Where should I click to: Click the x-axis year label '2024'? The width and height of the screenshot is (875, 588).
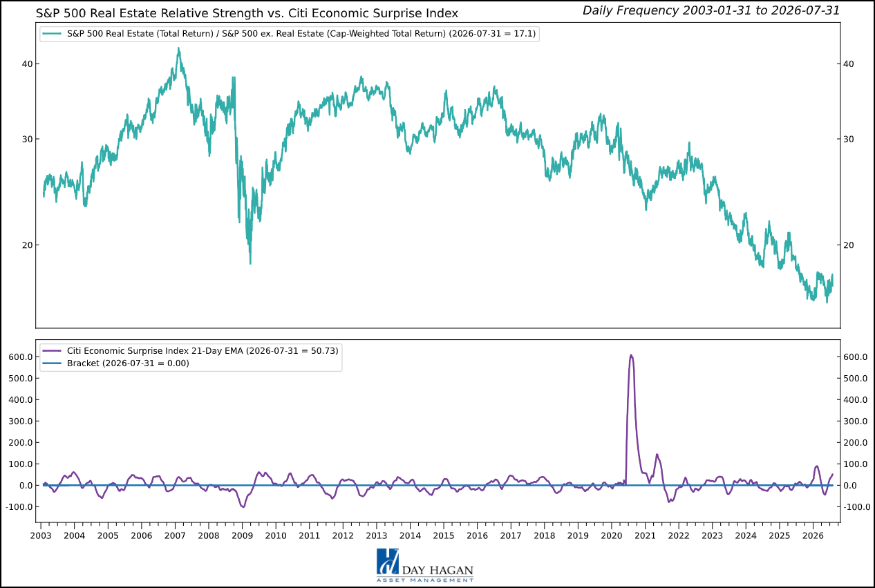(x=746, y=535)
